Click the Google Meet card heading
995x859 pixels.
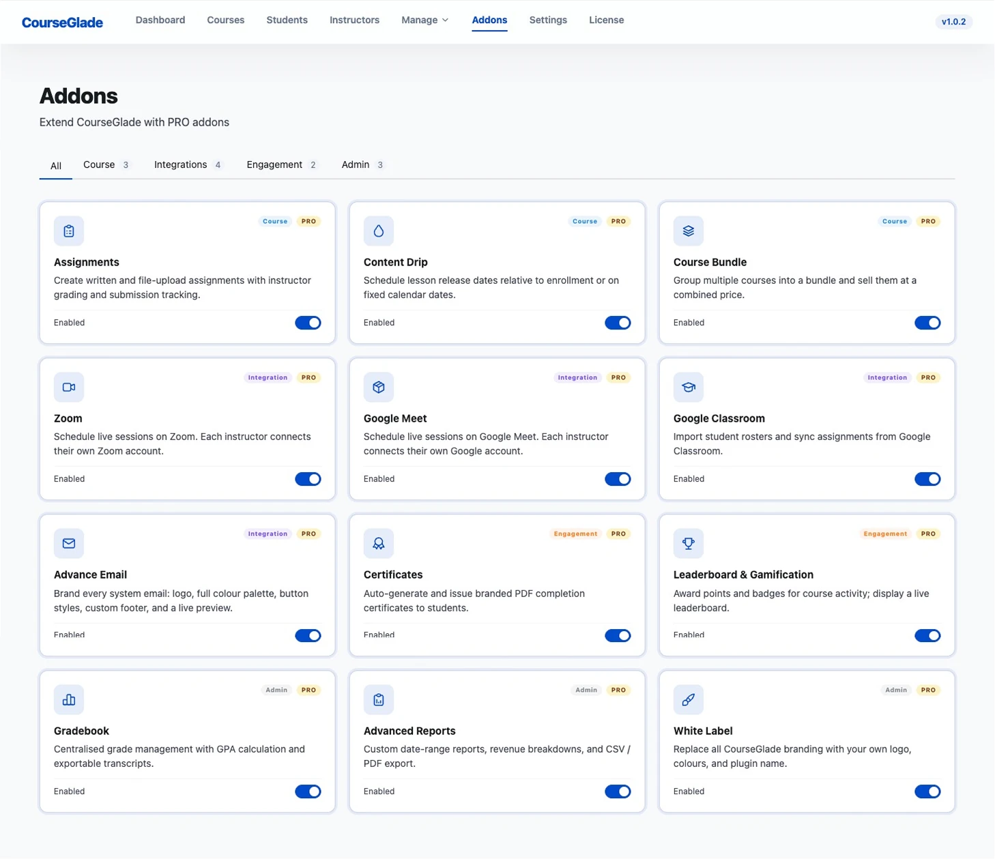(x=395, y=418)
